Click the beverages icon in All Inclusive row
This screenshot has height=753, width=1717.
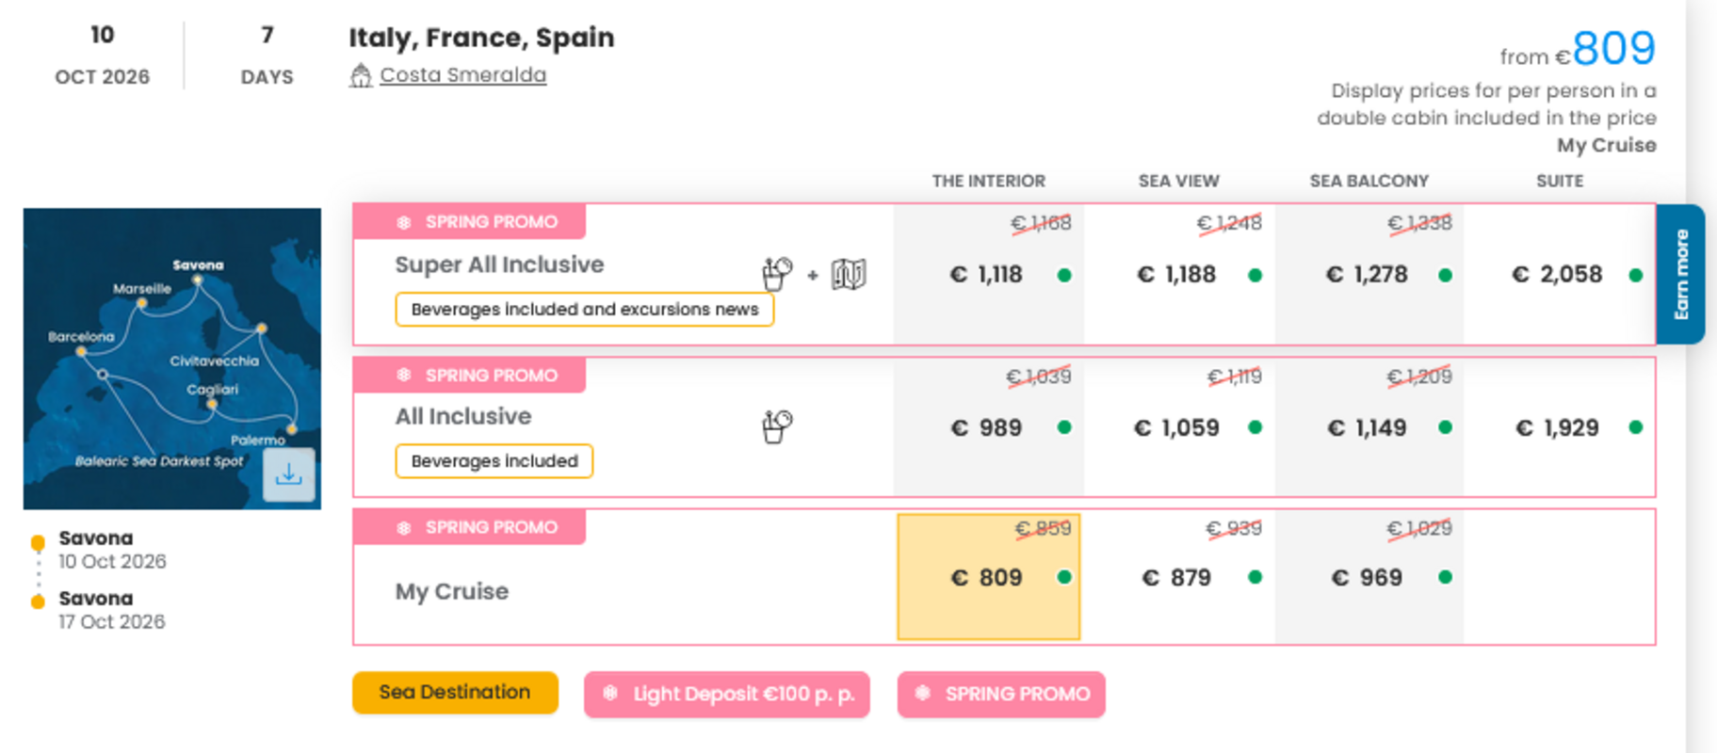pyautogui.click(x=777, y=426)
